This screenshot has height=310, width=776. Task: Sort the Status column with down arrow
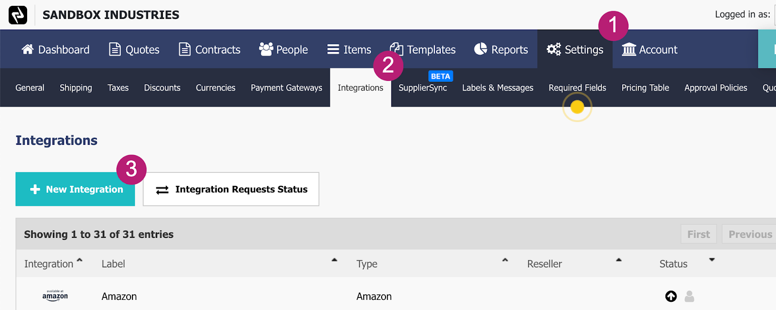[x=712, y=260]
